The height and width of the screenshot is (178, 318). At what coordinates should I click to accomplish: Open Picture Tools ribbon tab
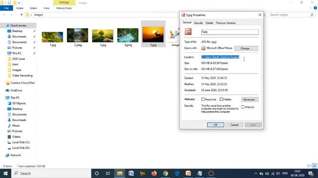pyautogui.click(x=64, y=8)
